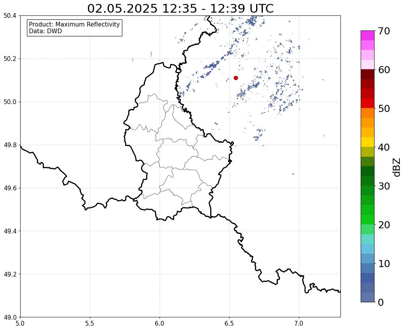Screen dimensions: 405x330
Task: Pick the palest pink swatch just above 60
Action: tap(367, 65)
